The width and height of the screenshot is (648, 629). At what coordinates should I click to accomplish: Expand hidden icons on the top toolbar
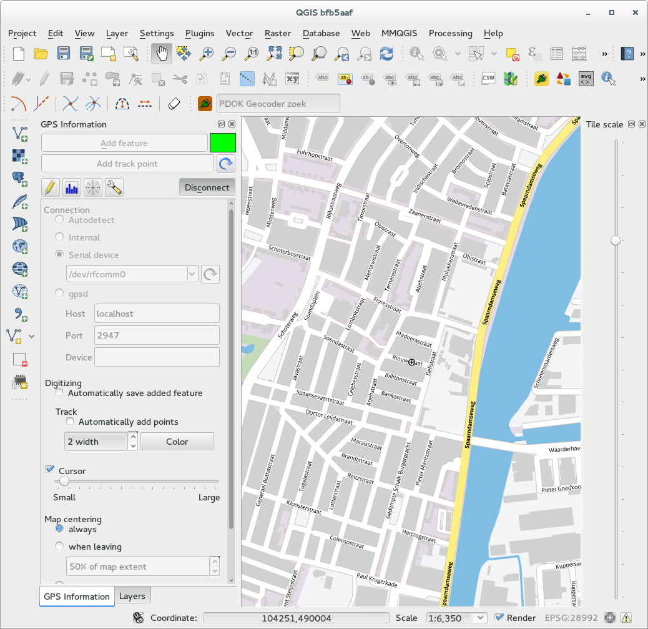tap(604, 54)
